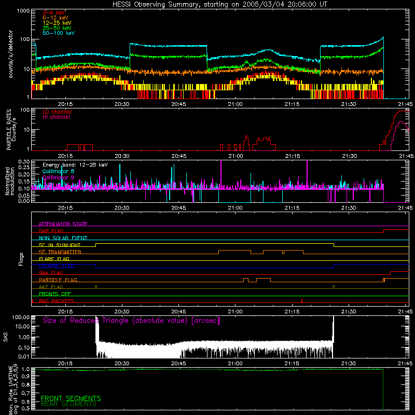Click the REAR SEGMENTS legend label
The width and height of the screenshot is (415, 415).
pyautogui.click(x=68, y=404)
